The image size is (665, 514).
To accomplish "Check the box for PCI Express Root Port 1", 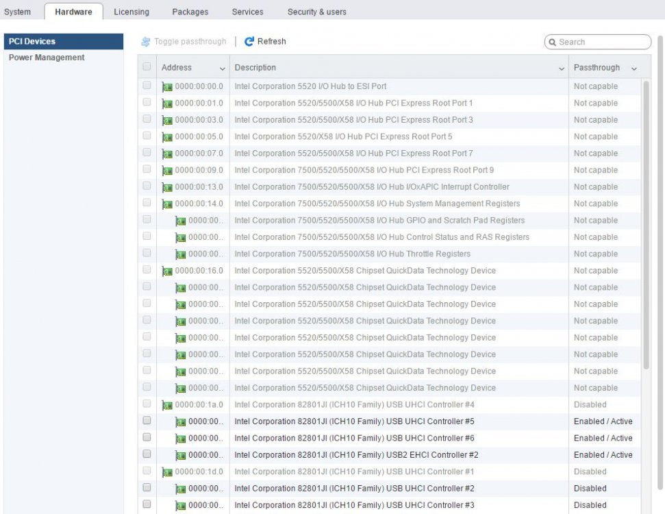I will pyautogui.click(x=147, y=102).
